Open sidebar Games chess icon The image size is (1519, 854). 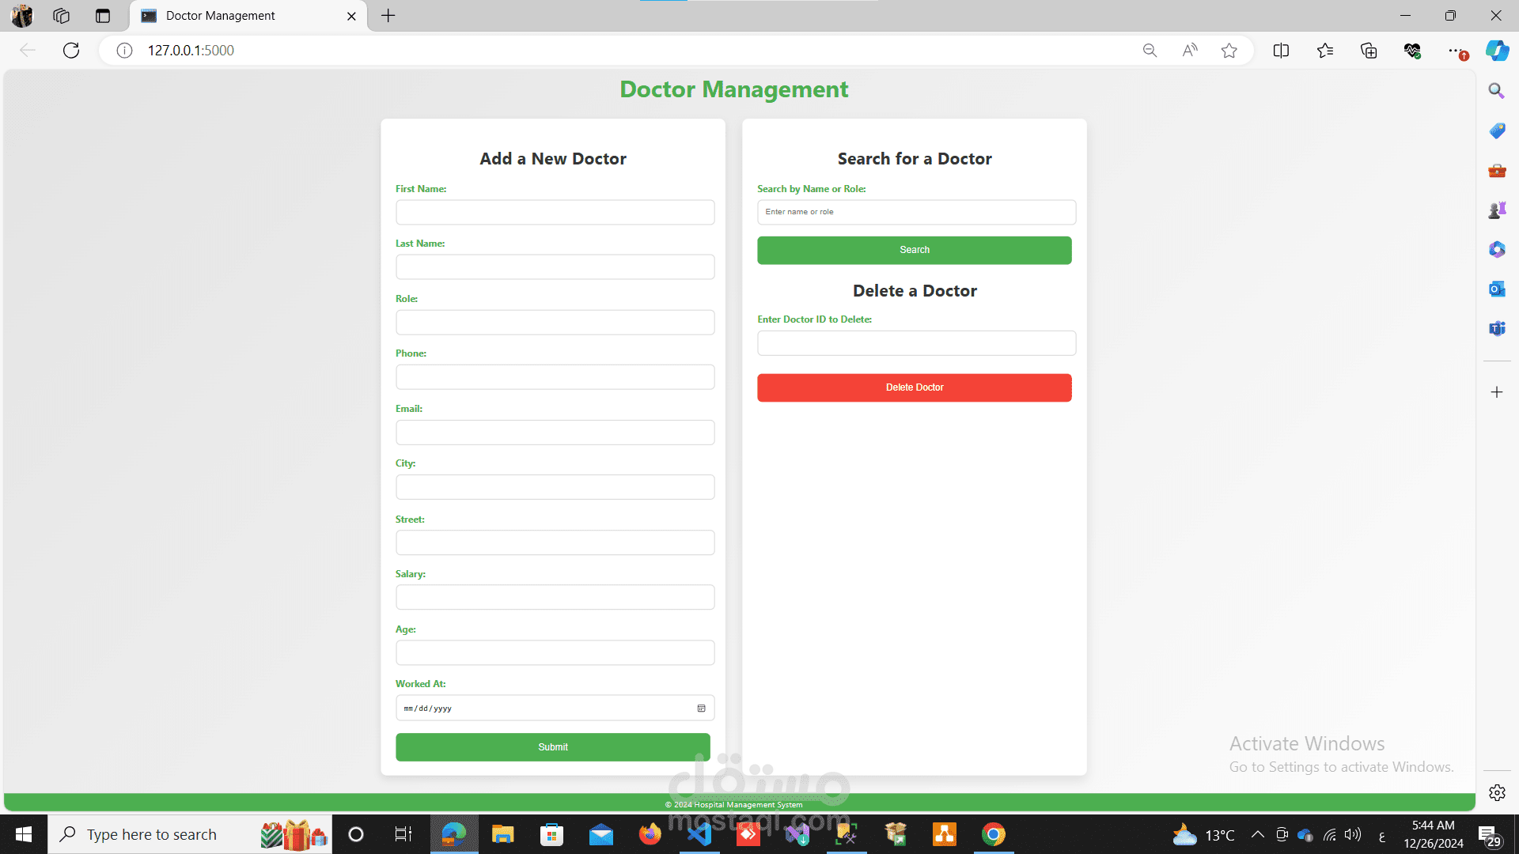pyautogui.click(x=1497, y=210)
